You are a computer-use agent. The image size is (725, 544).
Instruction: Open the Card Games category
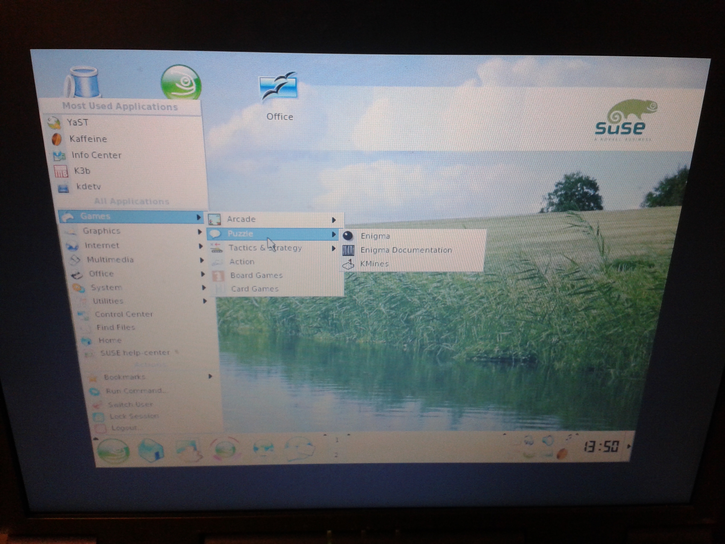pyautogui.click(x=278, y=289)
